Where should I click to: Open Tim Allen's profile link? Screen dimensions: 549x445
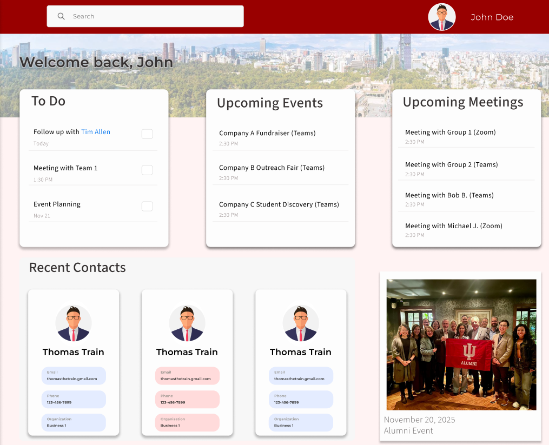96,131
